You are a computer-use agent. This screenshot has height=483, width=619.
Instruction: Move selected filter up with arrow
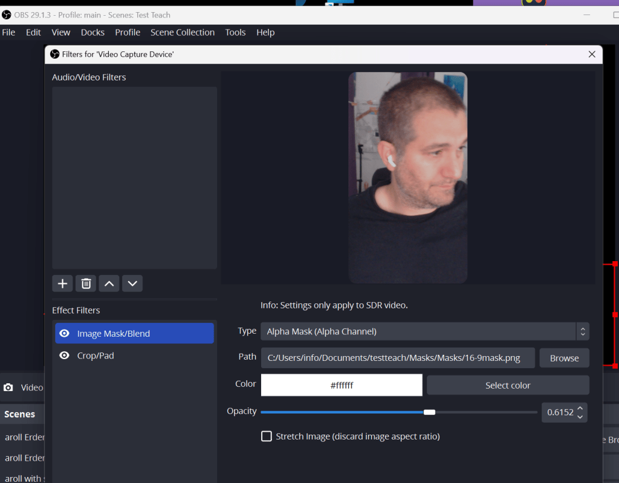click(109, 284)
